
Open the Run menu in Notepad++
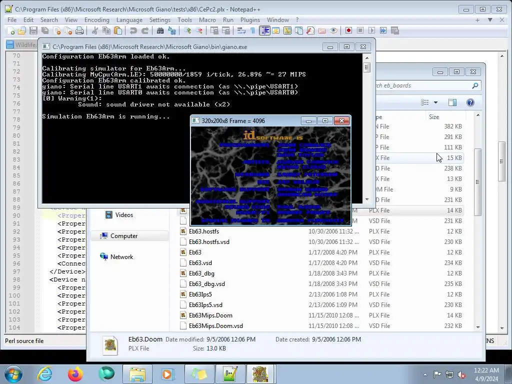coord(228,20)
